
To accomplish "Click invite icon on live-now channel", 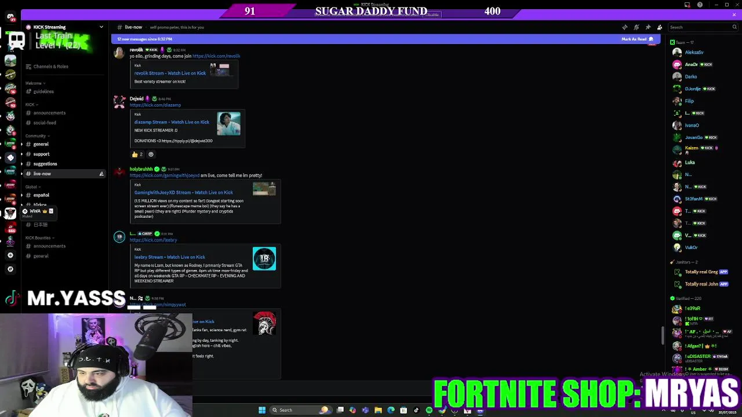I will (101, 174).
